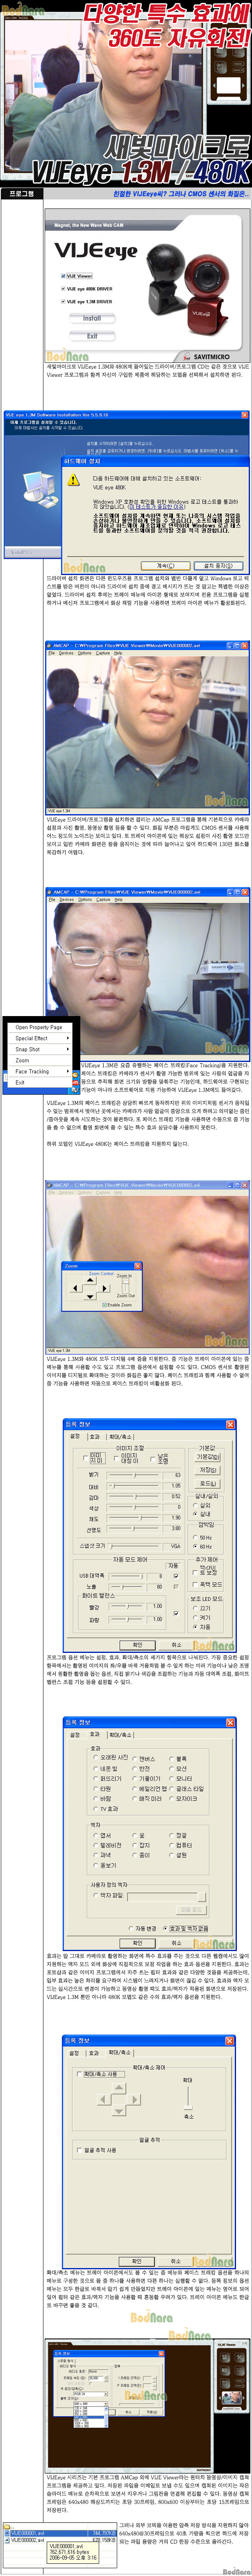The height and width of the screenshot is (2576, 252).
Task: Click 설치 중지(S) in the hardware install warning
Action: point(217,565)
